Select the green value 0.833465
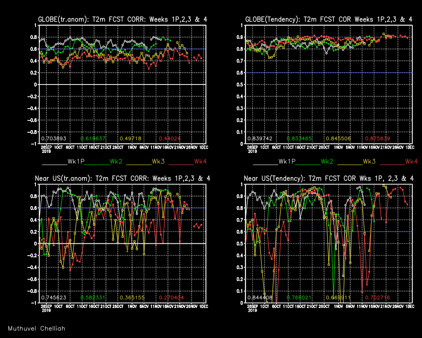422x338 pixels. click(x=299, y=139)
